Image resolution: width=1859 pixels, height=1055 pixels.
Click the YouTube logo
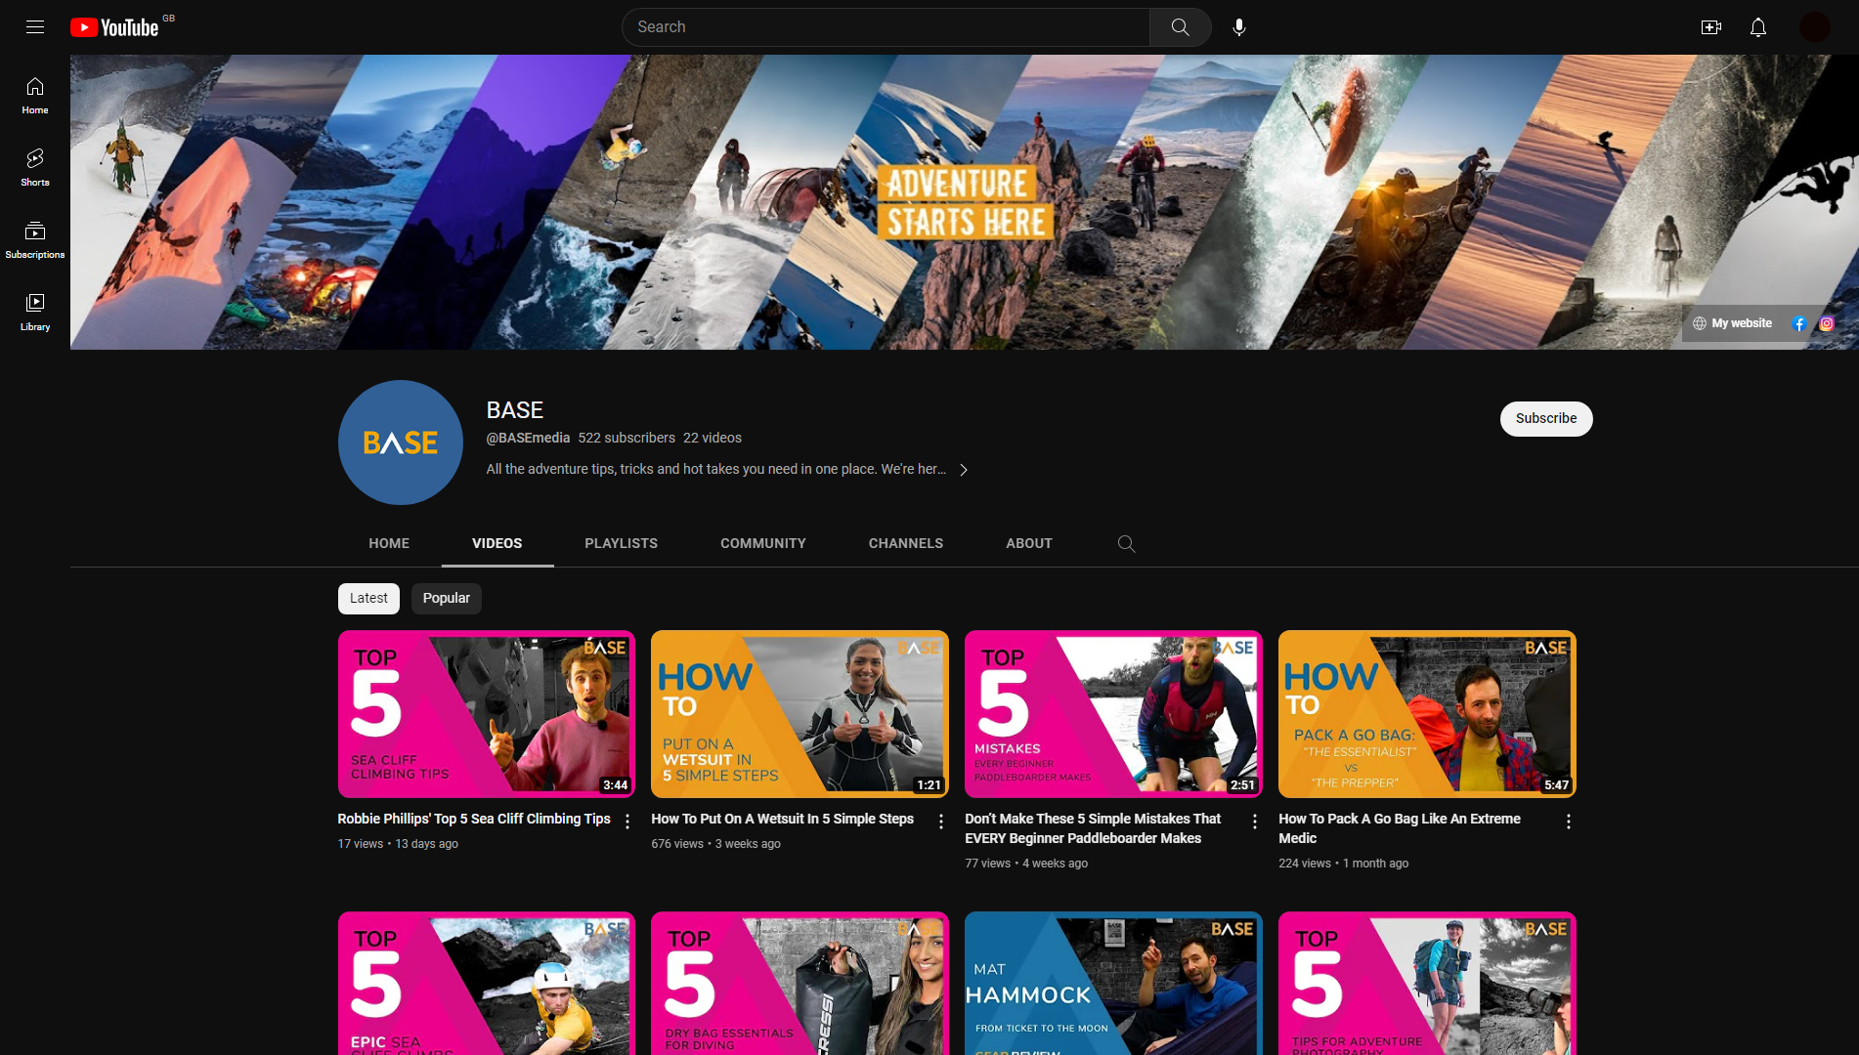pyautogui.click(x=115, y=27)
